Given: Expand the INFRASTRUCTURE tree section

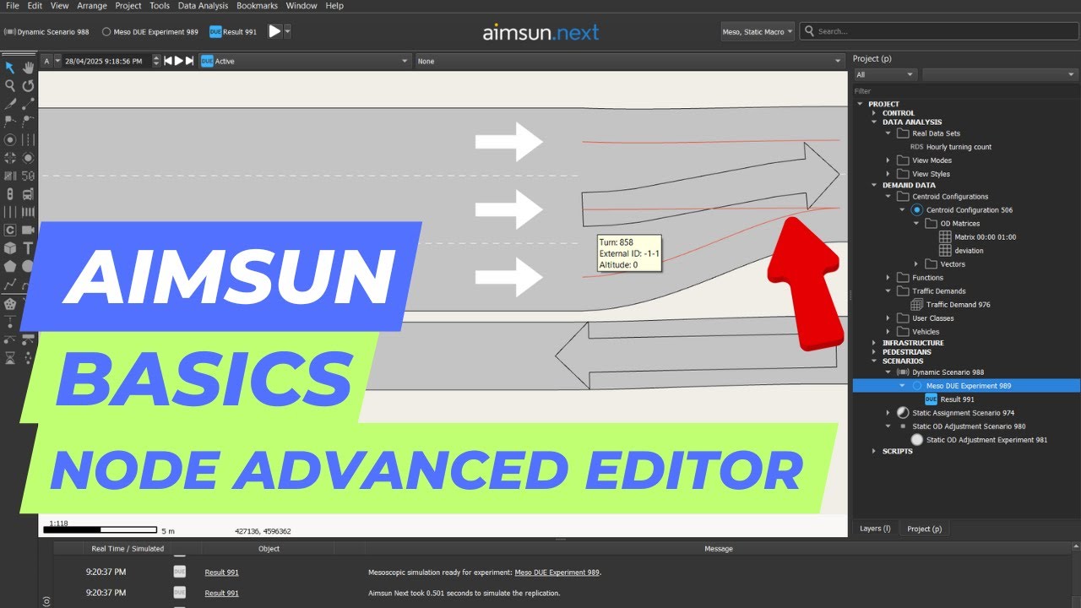Looking at the screenshot, I should click(x=874, y=343).
